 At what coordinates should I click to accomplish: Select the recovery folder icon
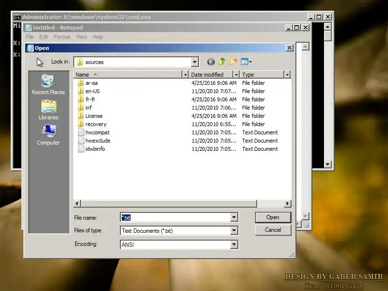(x=81, y=124)
